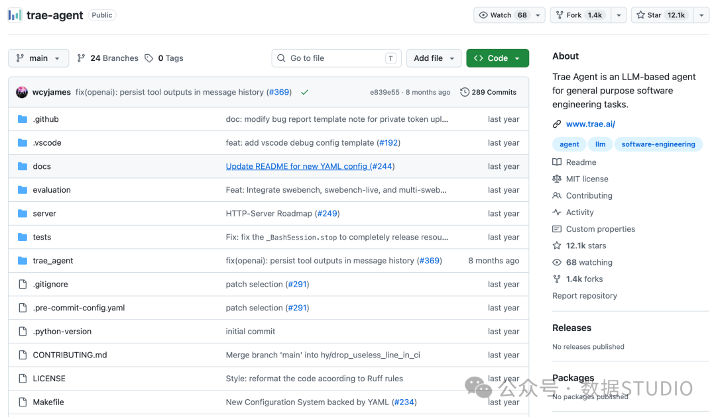Expand the Watch options dropdown arrow
Screen dimensions: 716x417
(538, 15)
